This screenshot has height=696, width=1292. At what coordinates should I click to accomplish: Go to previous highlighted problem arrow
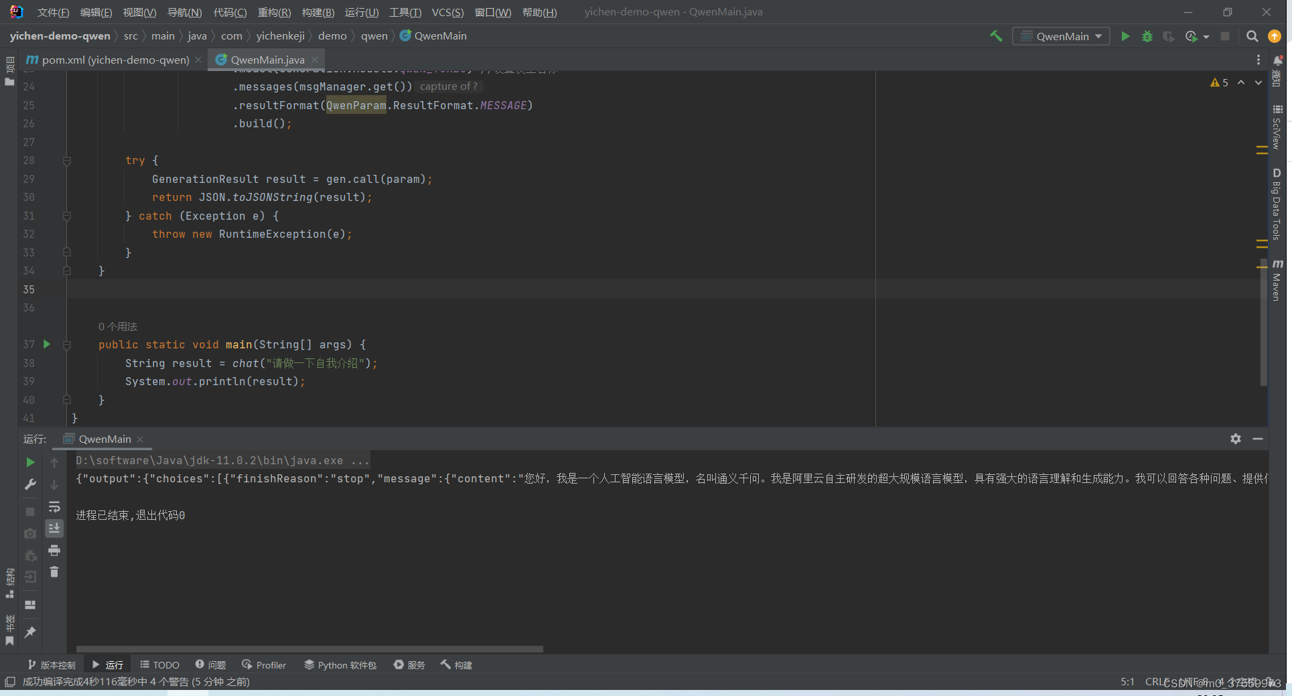1241,82
